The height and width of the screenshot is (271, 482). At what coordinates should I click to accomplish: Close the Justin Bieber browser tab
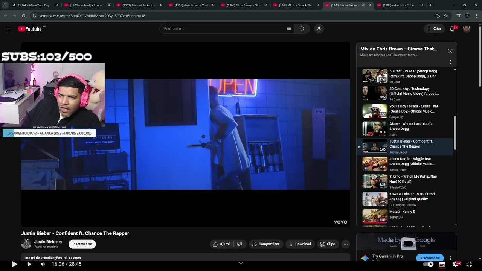click(x=369, y=5)
